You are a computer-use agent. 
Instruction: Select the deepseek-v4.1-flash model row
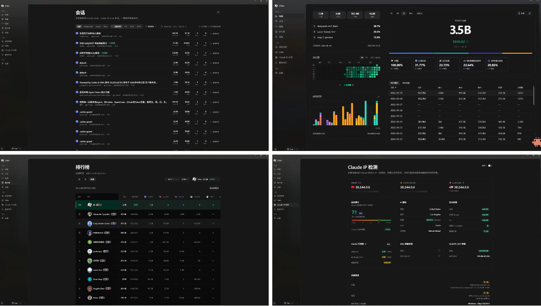pyautogui.click(x=346, y=26)
